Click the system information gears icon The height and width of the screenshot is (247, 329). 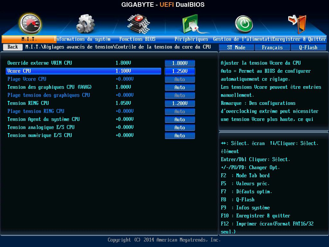tap(85, 24)
